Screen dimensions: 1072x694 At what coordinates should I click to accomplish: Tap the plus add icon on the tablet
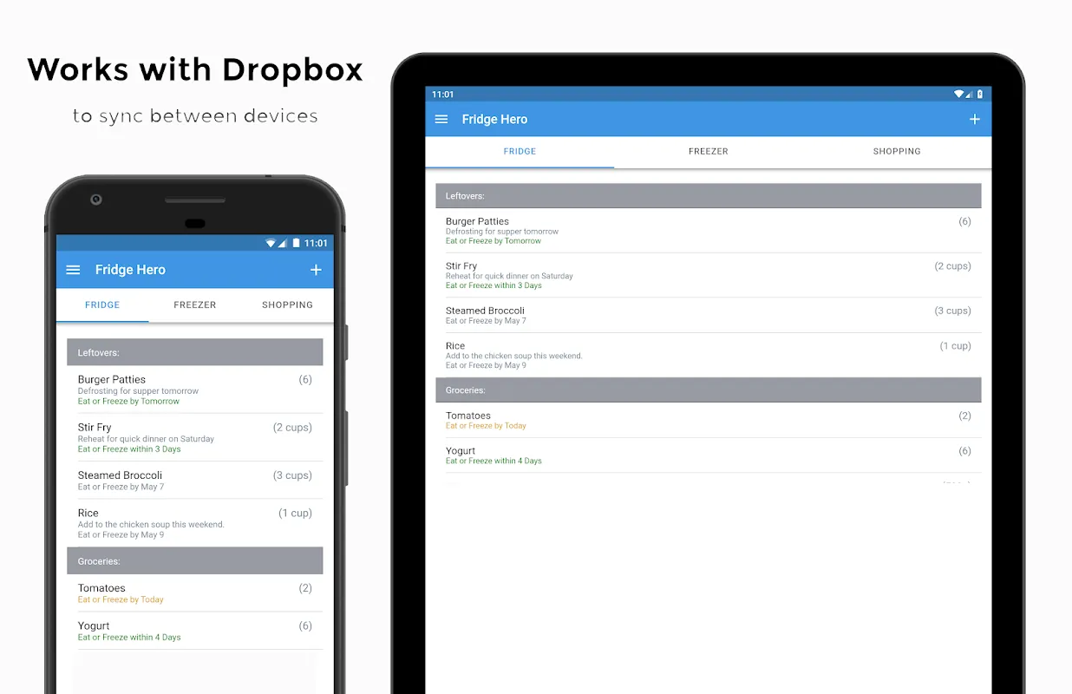tap(974, 119)
